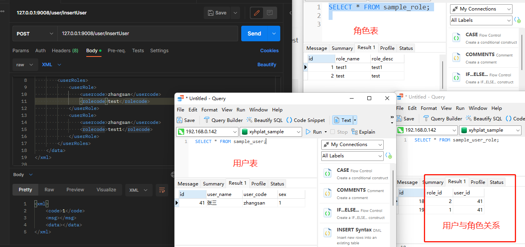The height and width of the screenshot is (247, 525).
Task: Toggle the Text view button in query toolbar
Action: tap(343, 120)
